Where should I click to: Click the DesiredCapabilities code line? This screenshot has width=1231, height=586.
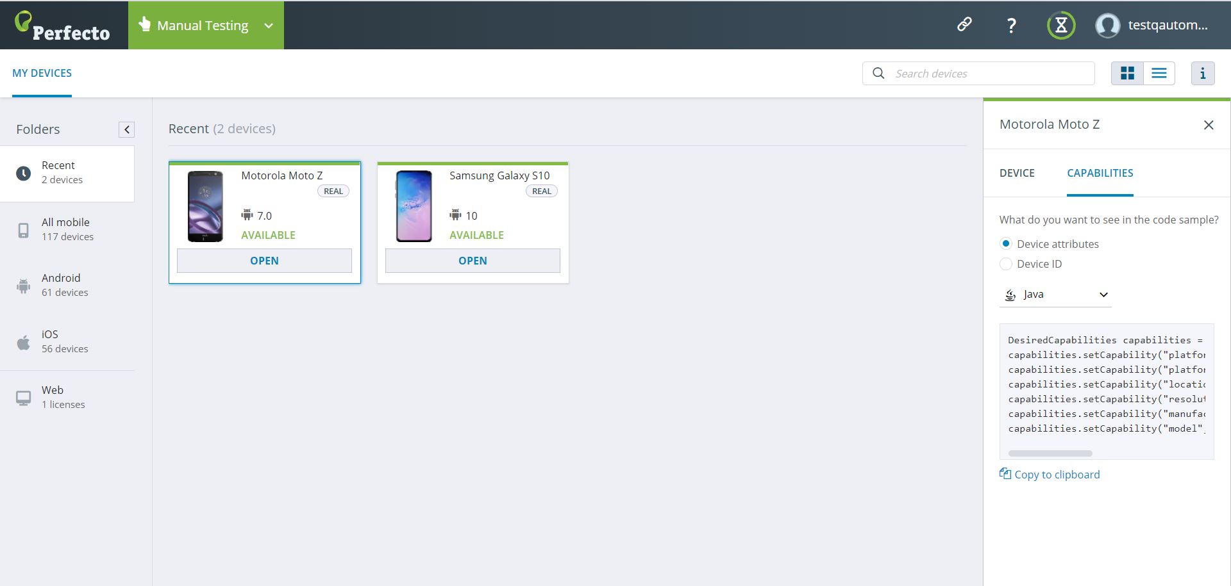[1106, 340]
